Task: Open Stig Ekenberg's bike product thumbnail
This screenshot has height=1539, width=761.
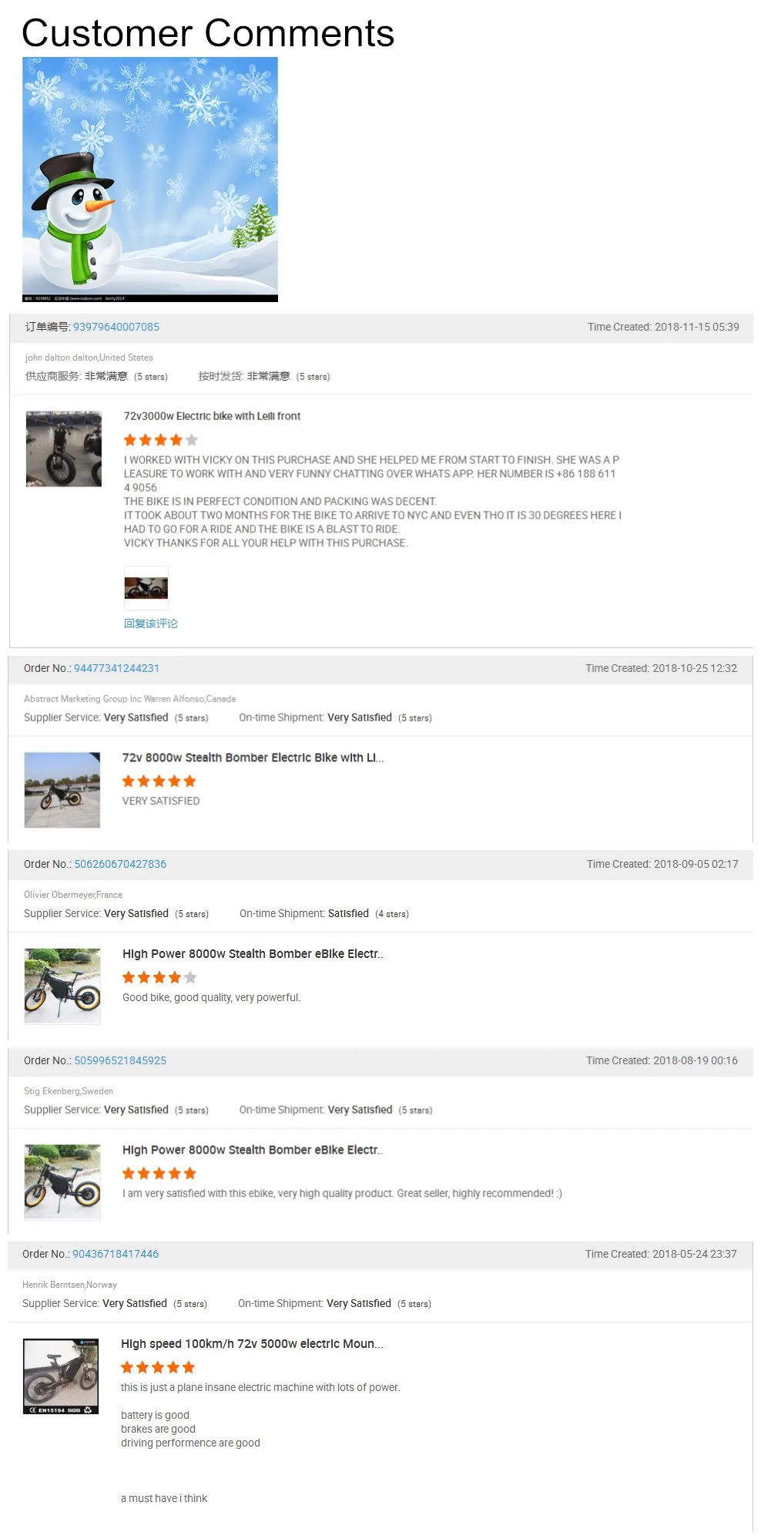Action: pyautogui.click(x=62, y=1181)
